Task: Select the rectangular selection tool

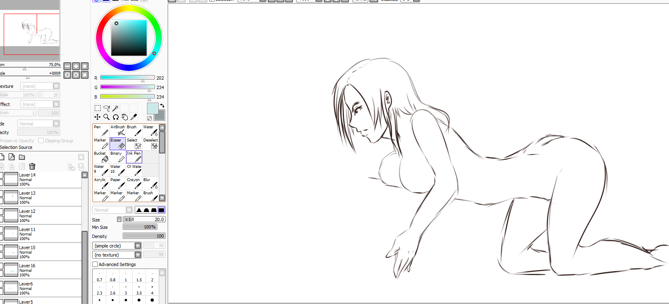Action: tap(98, 108)
